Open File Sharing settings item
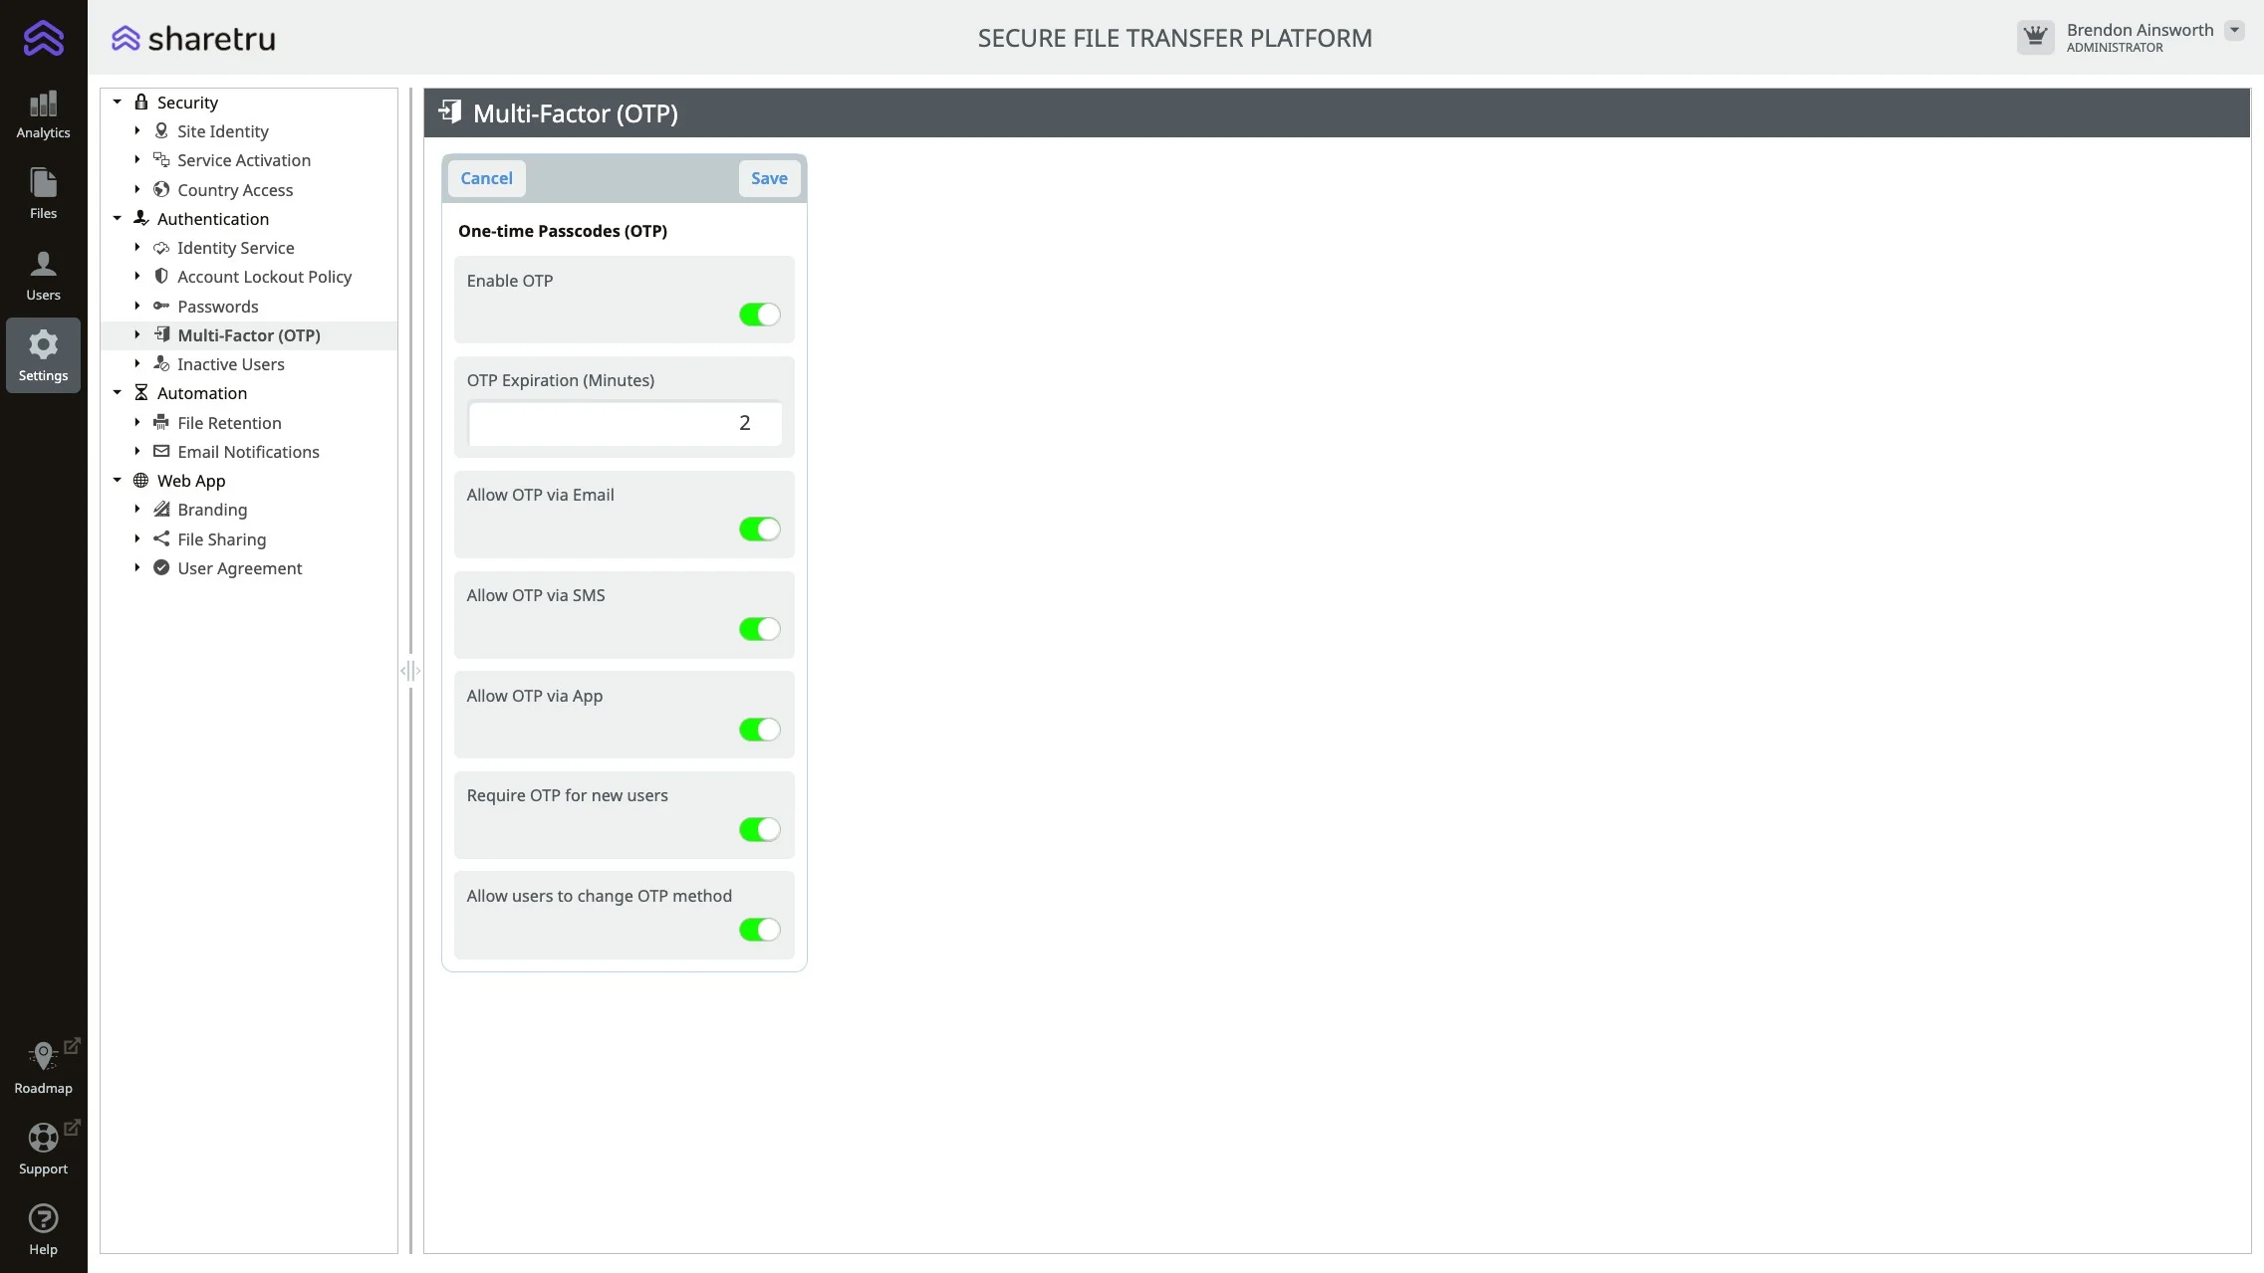Image resolution: width=2264 pixels, height=1273 pixels. pyautogui.click(x=221, y=539)
